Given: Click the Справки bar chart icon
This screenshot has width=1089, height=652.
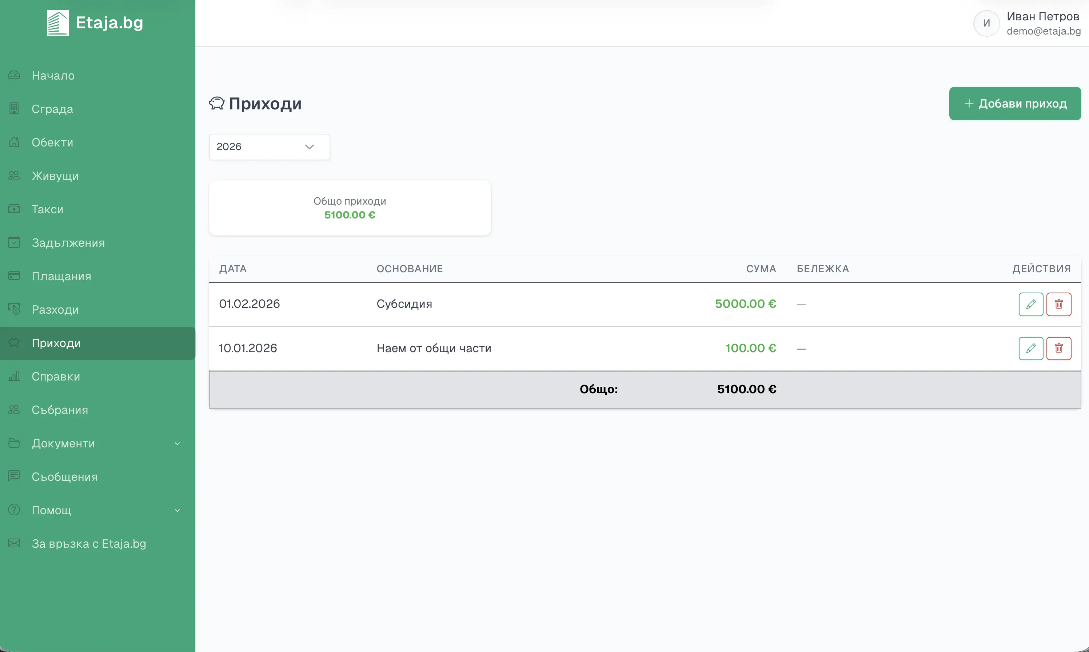Looking at the screenshot, I should point(14,376).
